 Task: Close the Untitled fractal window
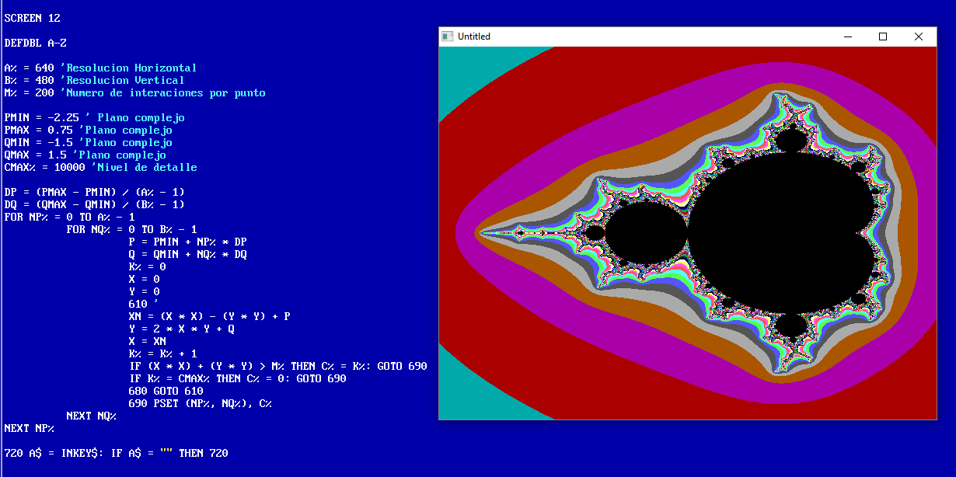point(918,36)
